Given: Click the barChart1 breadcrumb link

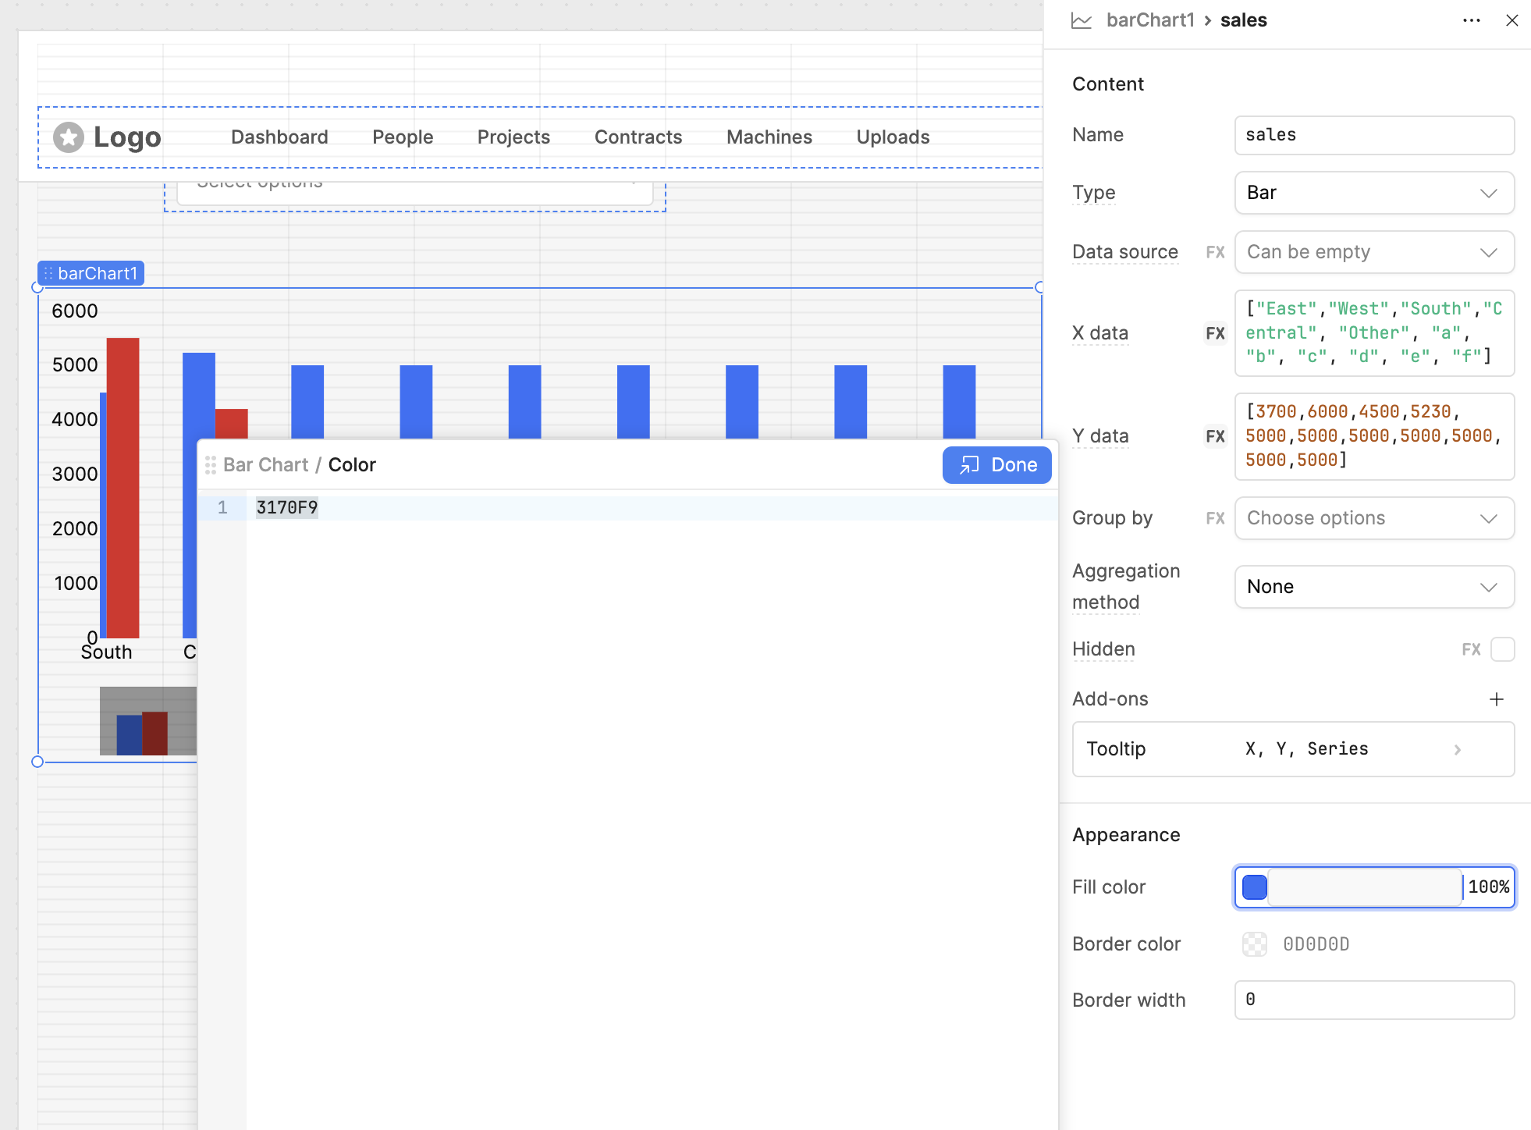Looking at the screenshot, I should coord(1150,20).
